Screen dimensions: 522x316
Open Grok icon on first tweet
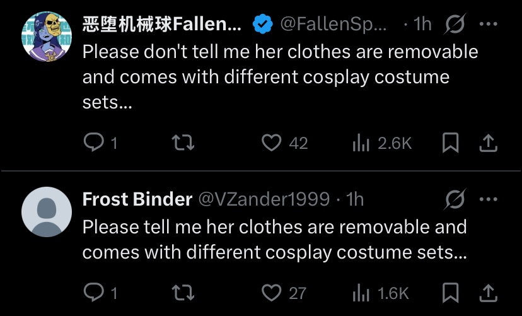coord(455,23)
